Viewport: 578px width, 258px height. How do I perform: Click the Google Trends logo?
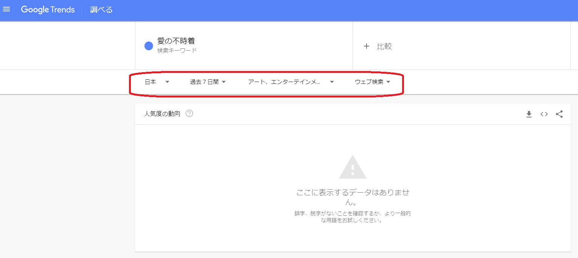coord(48,10)
